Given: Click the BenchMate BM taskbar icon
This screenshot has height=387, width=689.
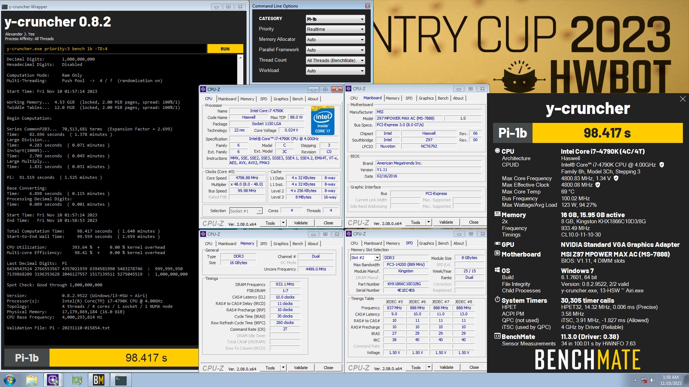Looking at the screenshot, I should point(98,380).
